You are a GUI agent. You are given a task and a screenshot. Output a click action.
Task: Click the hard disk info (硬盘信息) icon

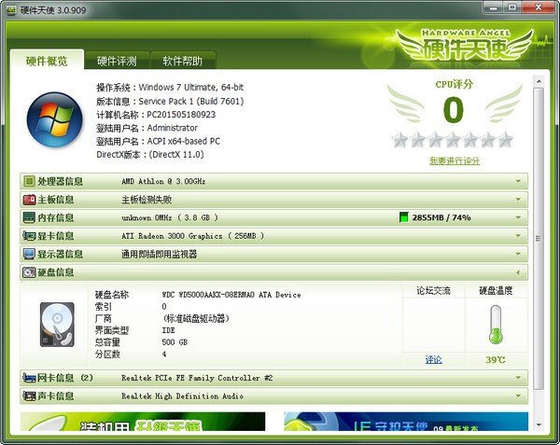pyautogui.click(x=29, y=272)
